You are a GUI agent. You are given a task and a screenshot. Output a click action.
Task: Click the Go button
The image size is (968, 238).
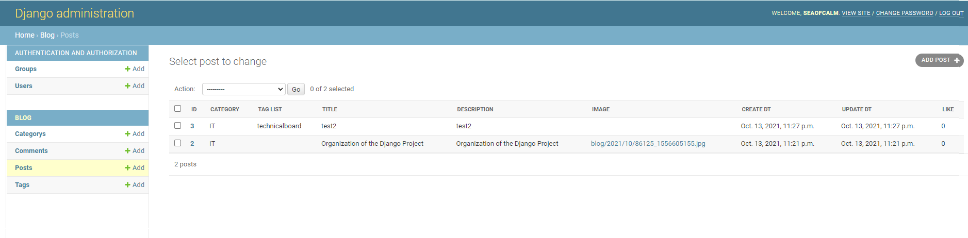click(296, 89)
